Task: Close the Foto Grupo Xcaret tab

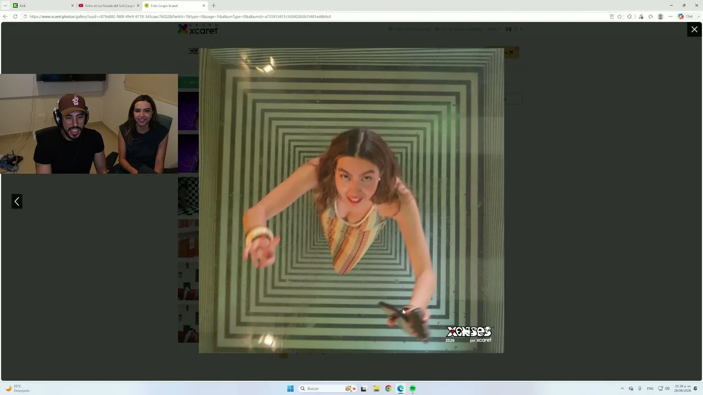Action: 204,5
